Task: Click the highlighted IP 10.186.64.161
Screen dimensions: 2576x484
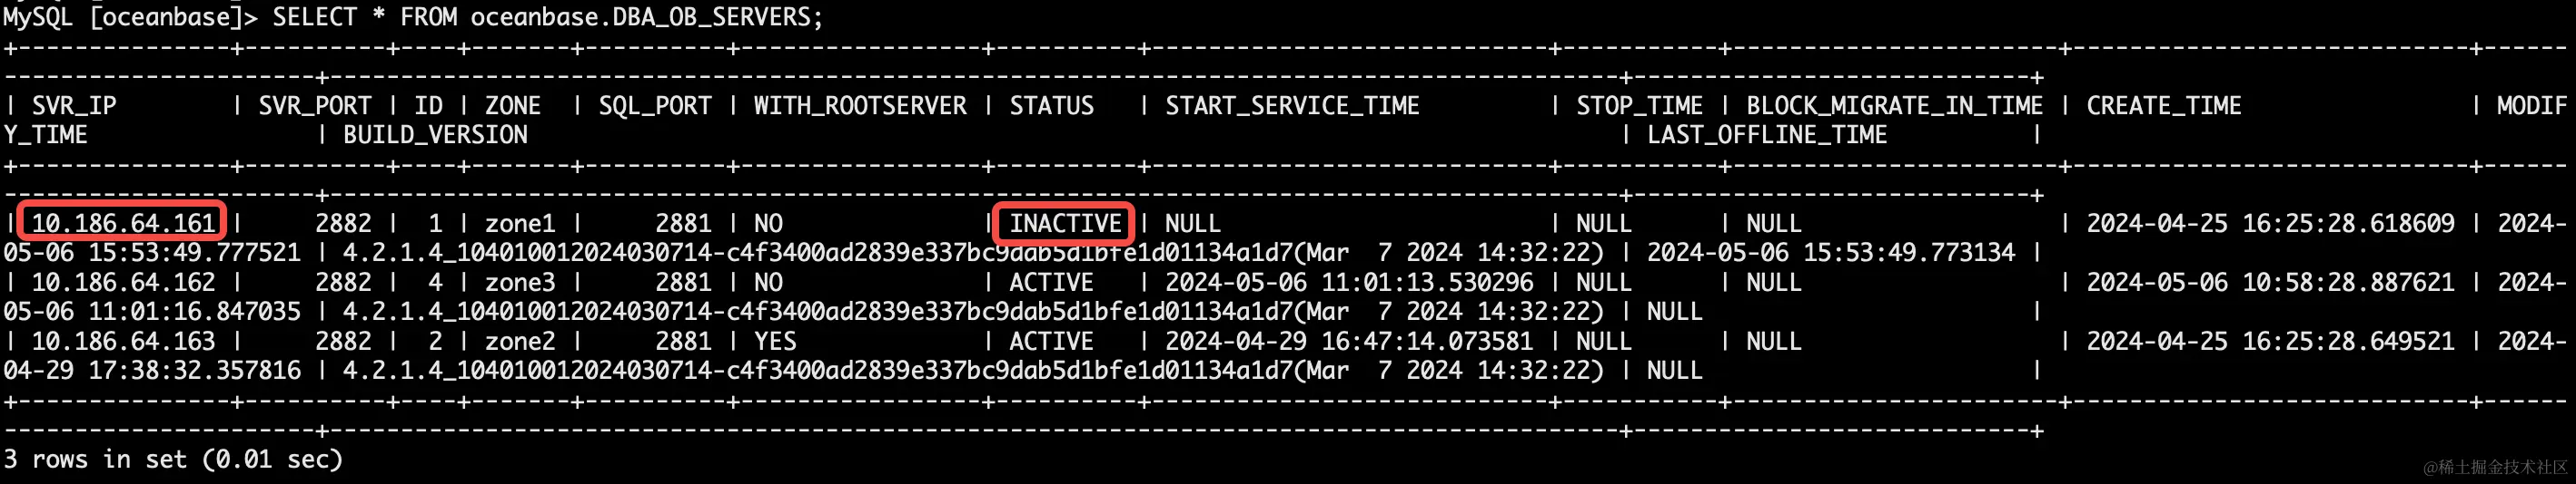Action: 123,223
